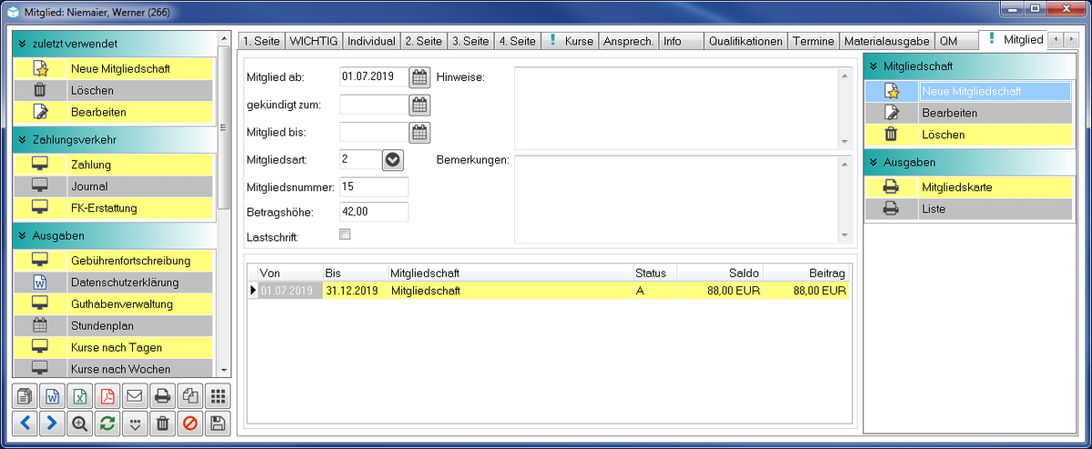Screen dimensions: 1092x449
Task: Open calendar picker for Mitglied bis
Action: click(x=420, y=133)
